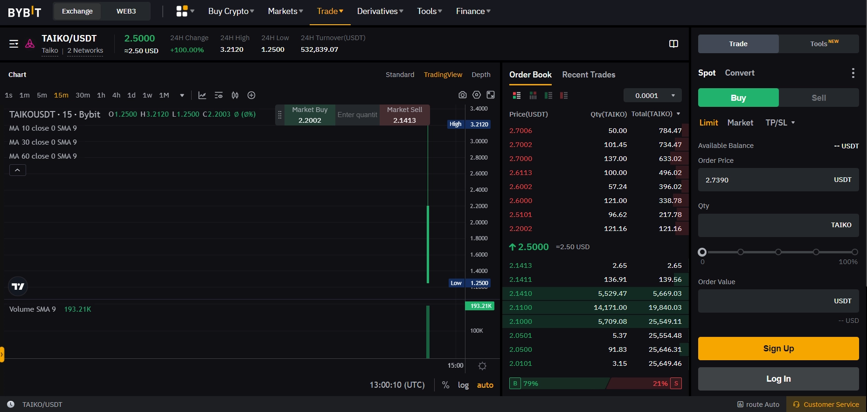Expand the collapsed left side tab
This screenshot has height=412, width=867.
click(x=2, y=355)
